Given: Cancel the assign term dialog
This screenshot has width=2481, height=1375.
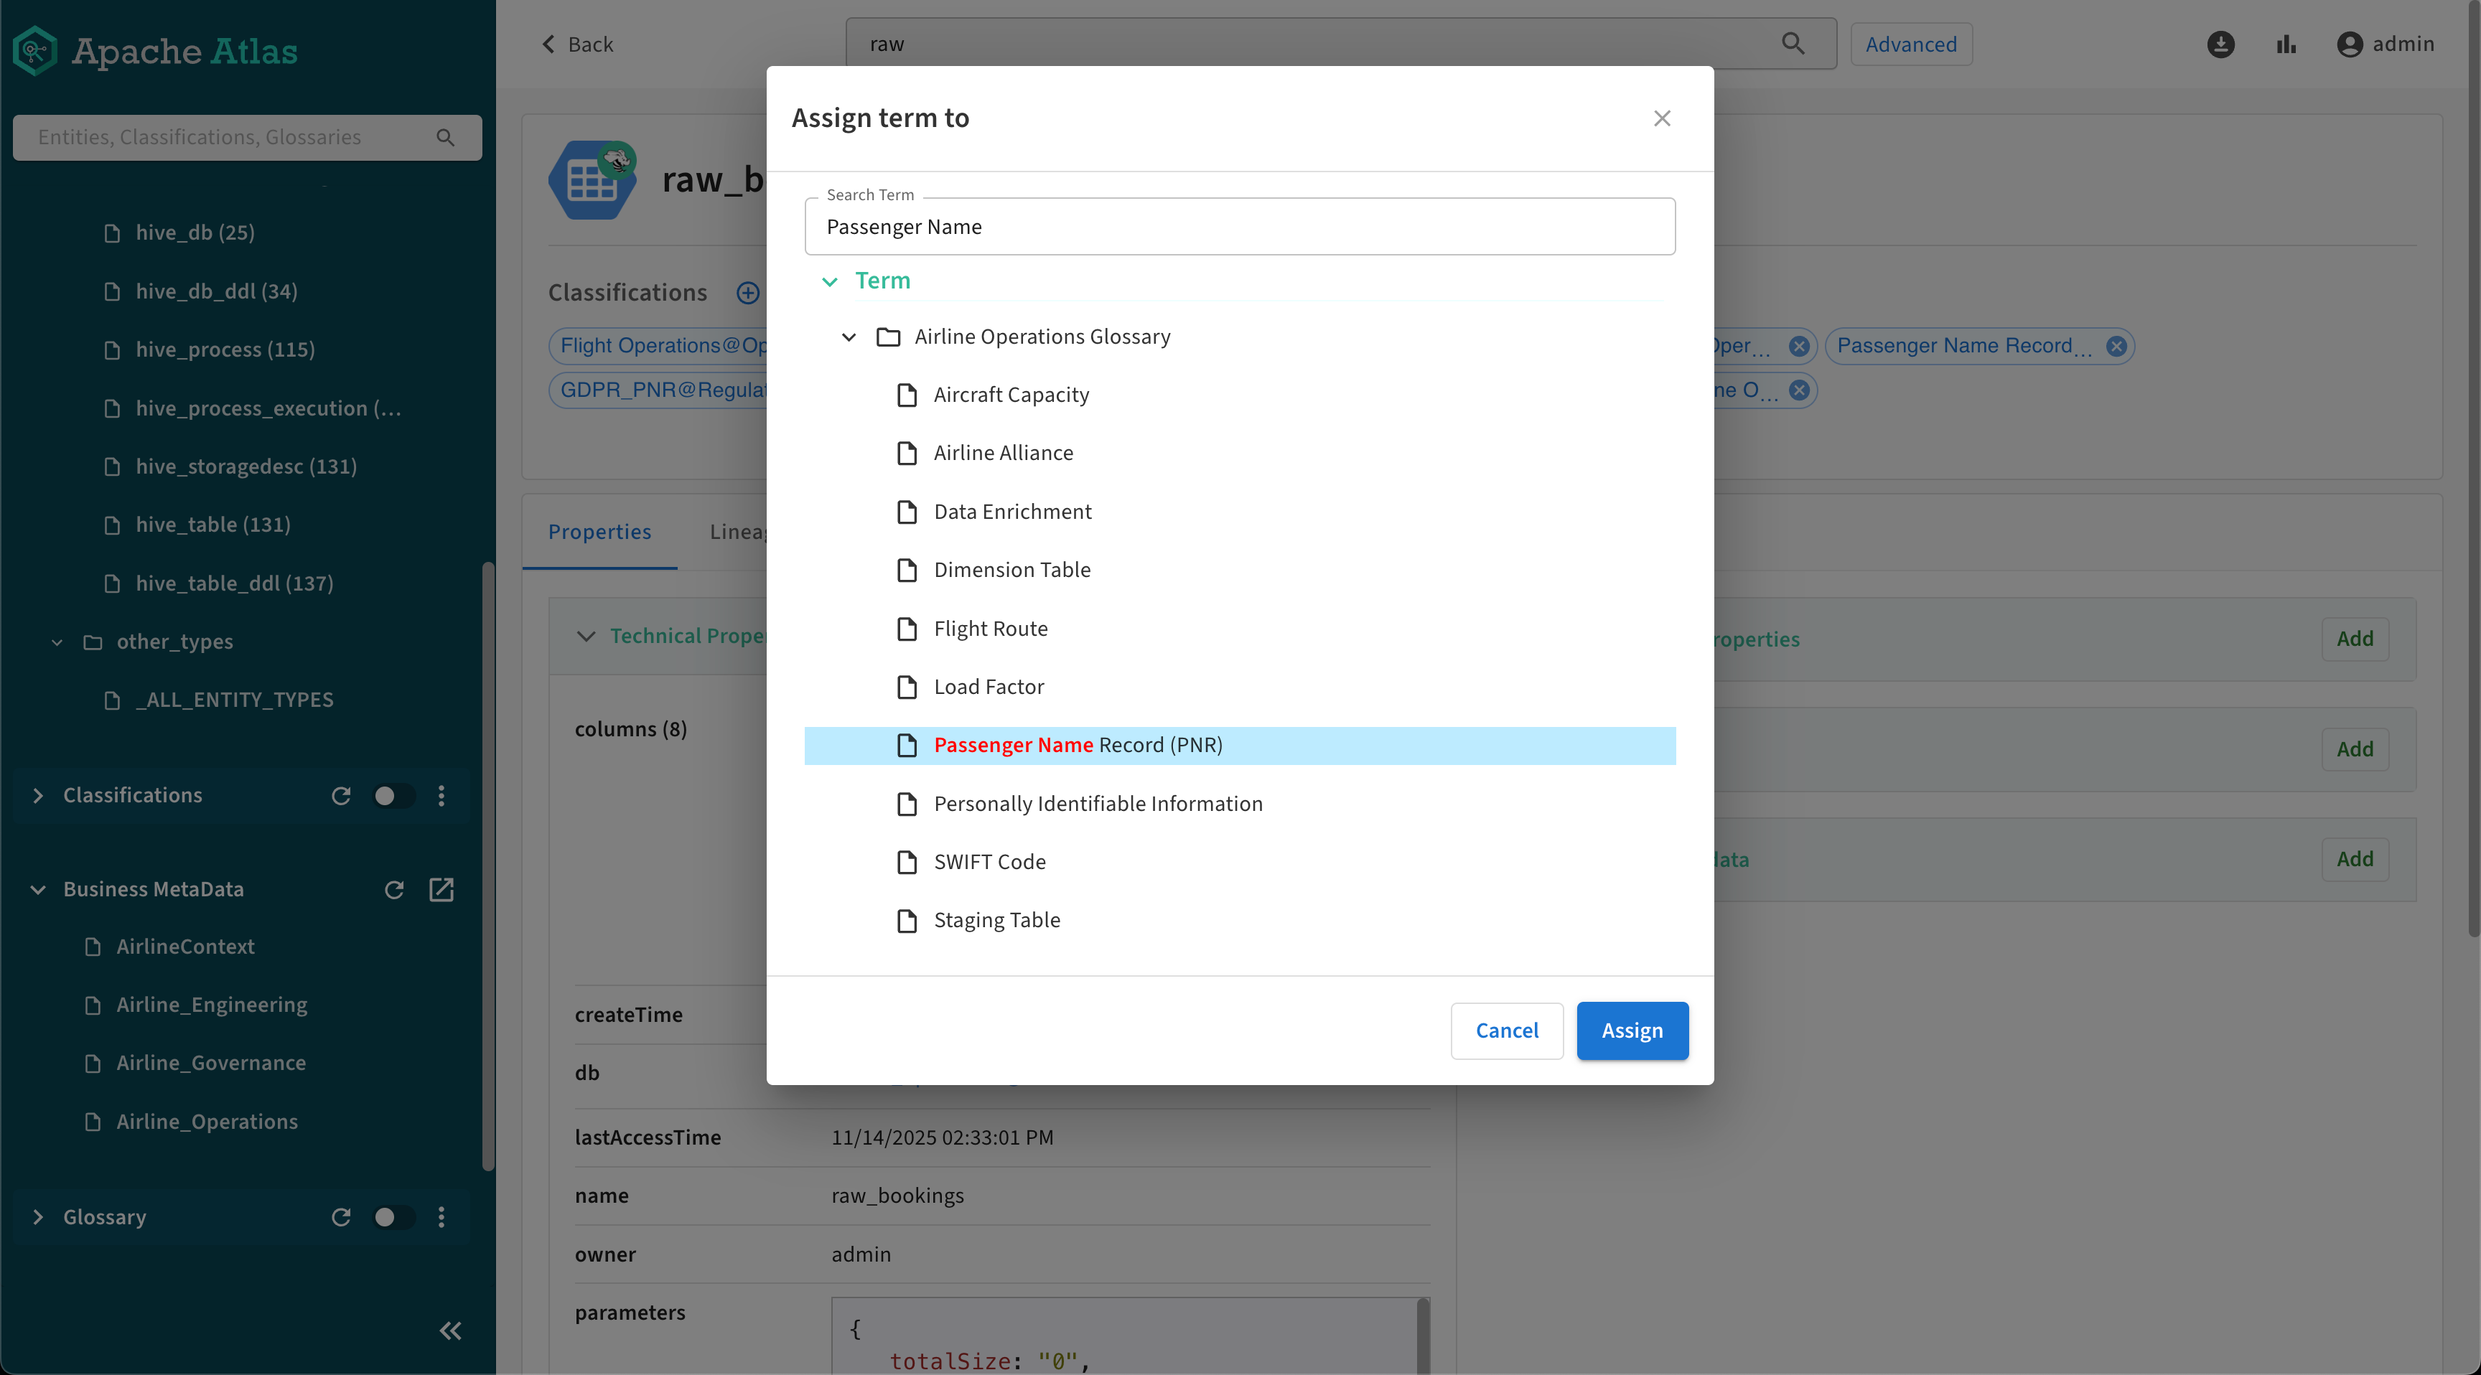Looking at the screenshot, I should (1506, 1031).
